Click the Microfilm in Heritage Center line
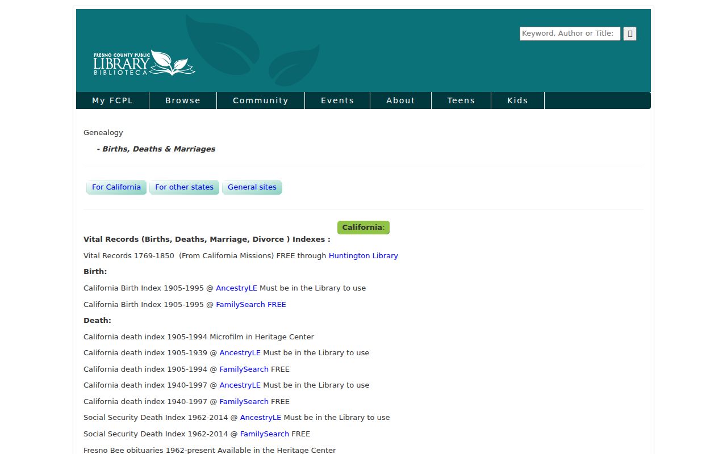 [199, 337]
